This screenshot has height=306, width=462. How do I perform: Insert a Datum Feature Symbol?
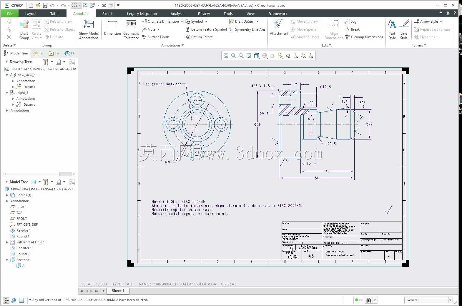click(x=206, y=29)
